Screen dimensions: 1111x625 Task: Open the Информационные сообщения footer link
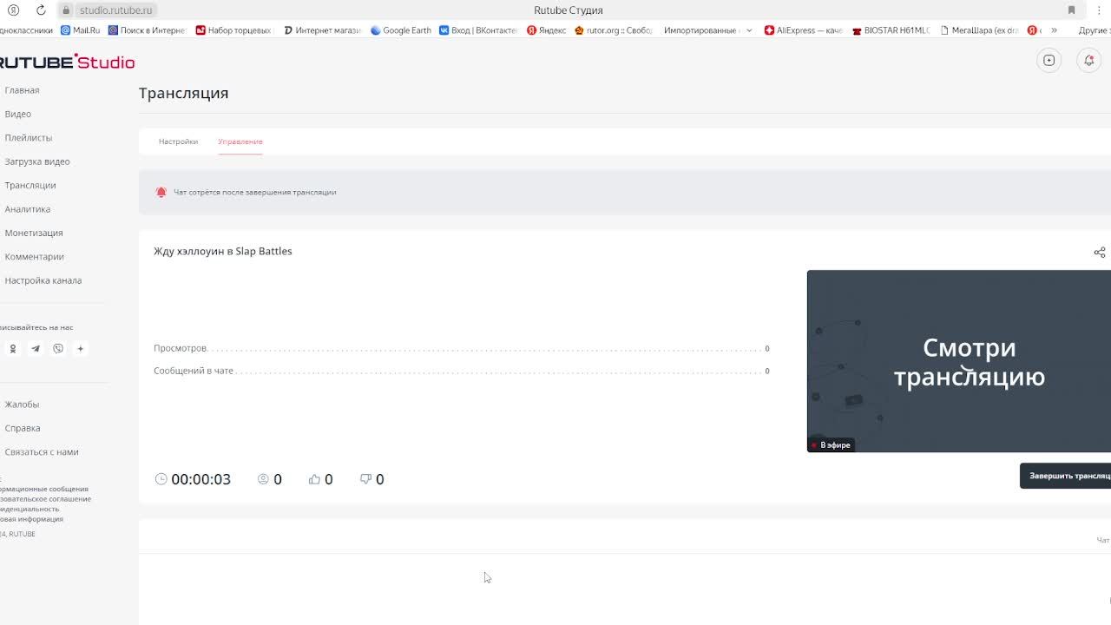(43, 489)
